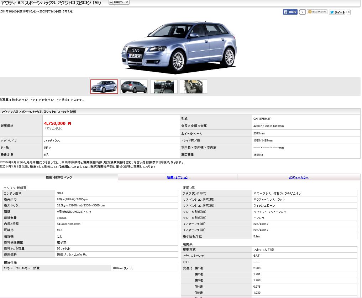
Task: Click the 1st gear ratio 2.933
Action: pos(257,268)
